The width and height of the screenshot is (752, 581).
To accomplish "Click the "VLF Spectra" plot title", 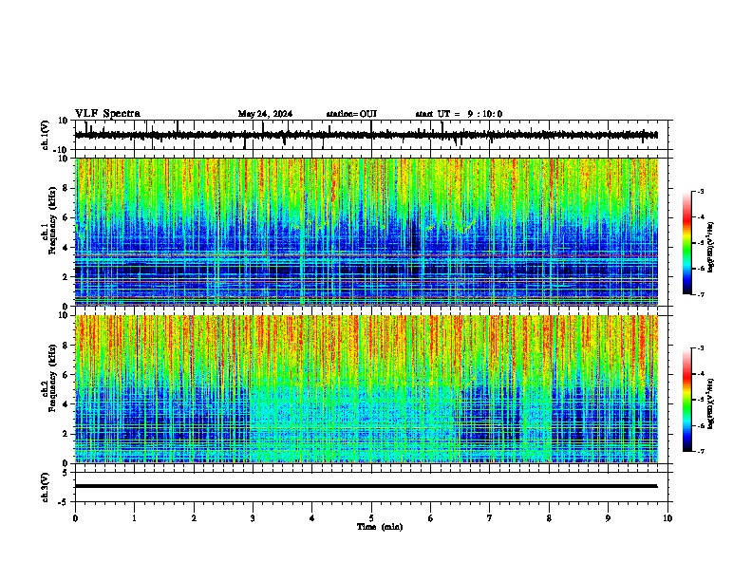I will click(108, 114).
